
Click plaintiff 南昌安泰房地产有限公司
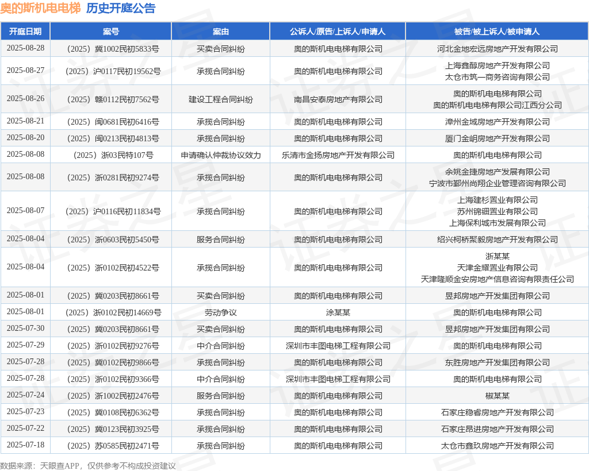coord(338,99)
